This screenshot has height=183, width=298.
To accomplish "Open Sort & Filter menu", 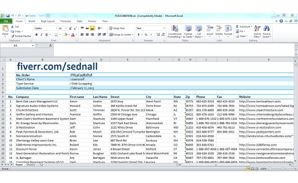I will [257, 32].
